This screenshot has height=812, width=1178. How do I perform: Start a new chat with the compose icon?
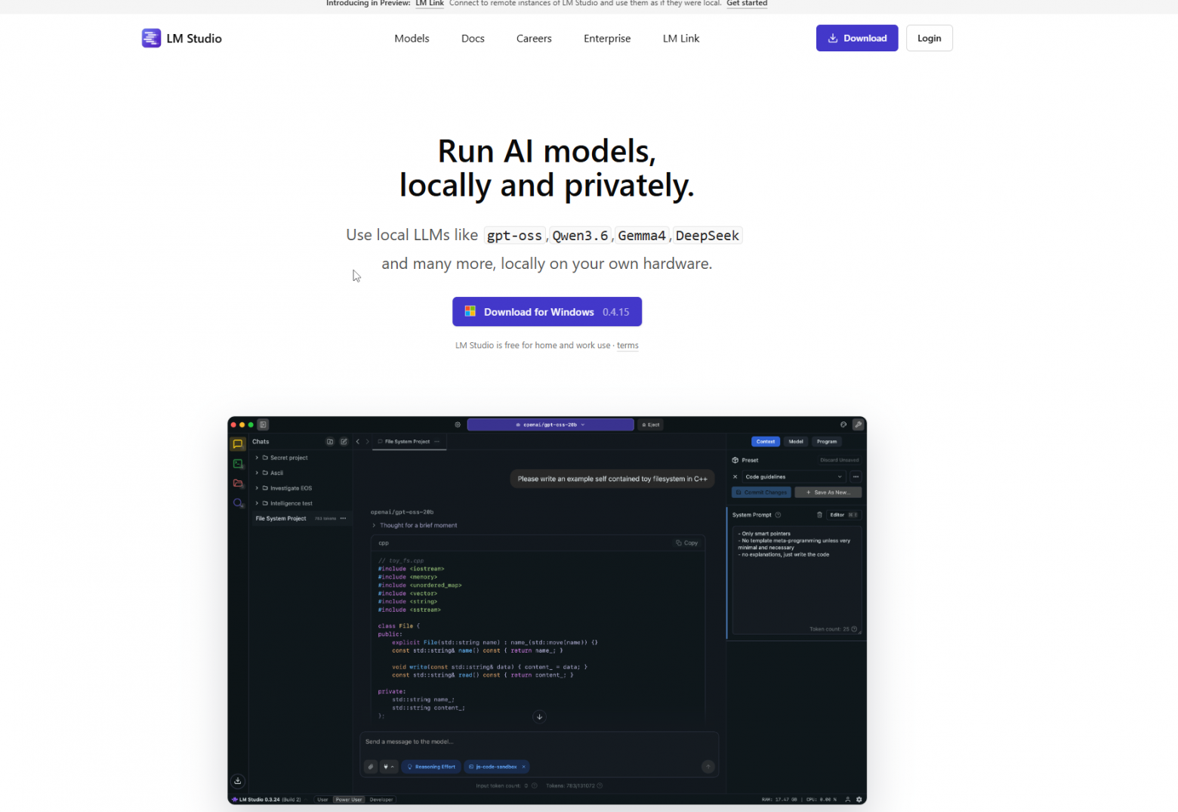point(344,442)
